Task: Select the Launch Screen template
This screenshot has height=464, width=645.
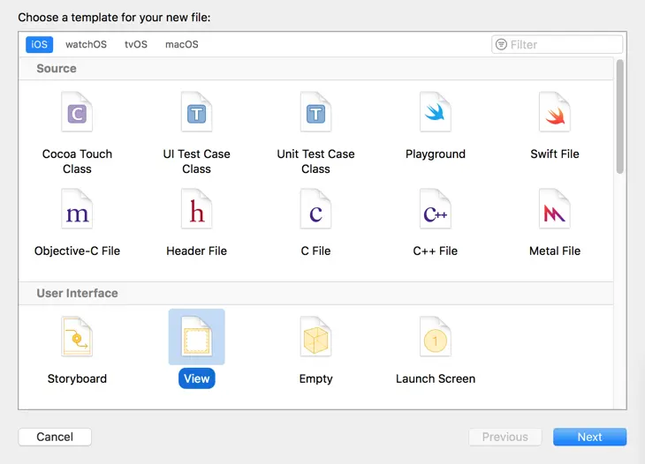Action: [x=435, y=338]
